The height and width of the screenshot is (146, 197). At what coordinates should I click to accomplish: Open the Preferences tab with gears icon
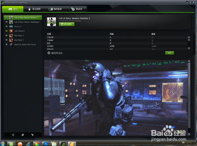pyautogui.click(x=76, y=9)
